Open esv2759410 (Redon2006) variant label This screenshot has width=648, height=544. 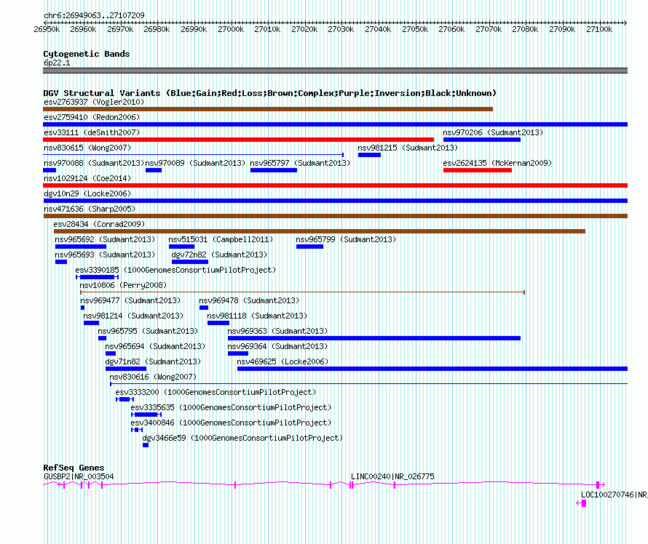coord(92,117)
